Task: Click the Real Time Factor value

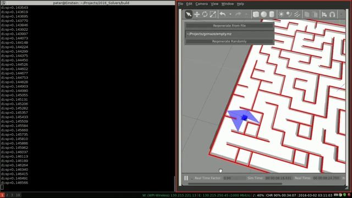Action: 234,178
